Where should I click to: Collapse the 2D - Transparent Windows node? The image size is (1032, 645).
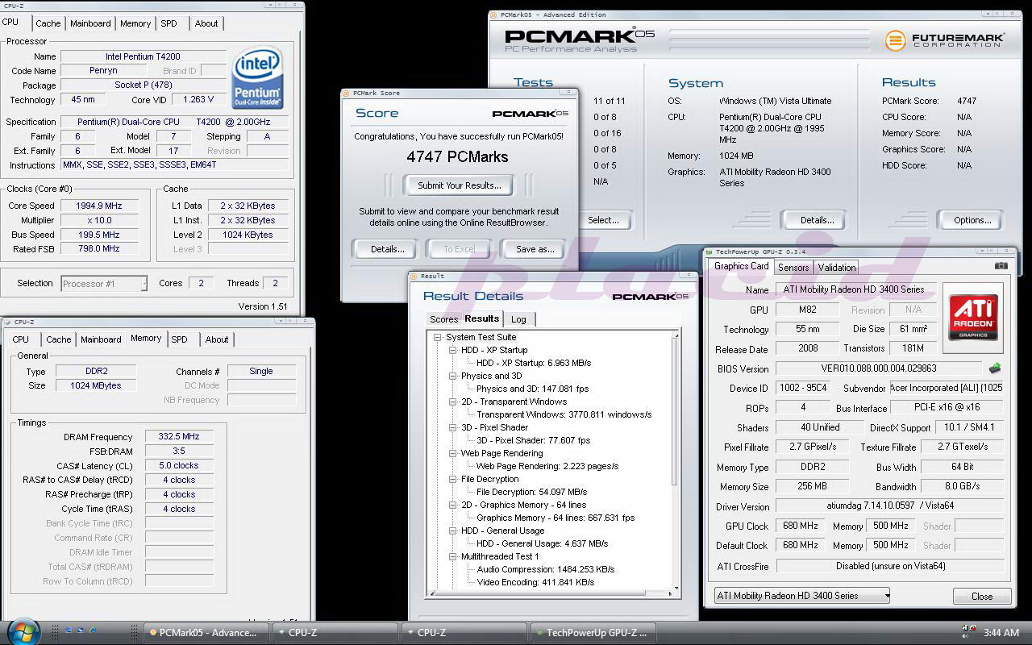click(x=453, y=402)
